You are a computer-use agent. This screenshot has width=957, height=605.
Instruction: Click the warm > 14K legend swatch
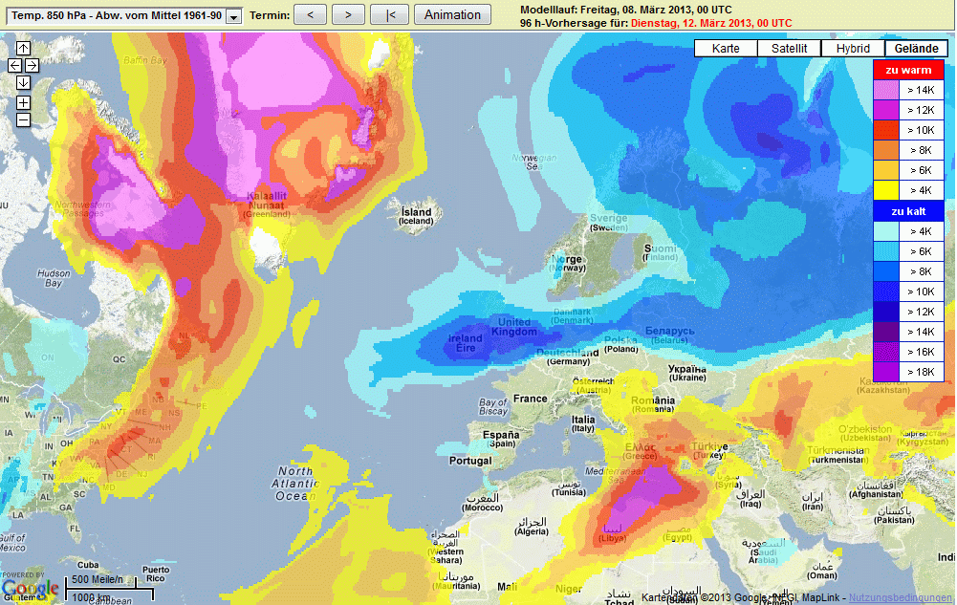[886, 90]
